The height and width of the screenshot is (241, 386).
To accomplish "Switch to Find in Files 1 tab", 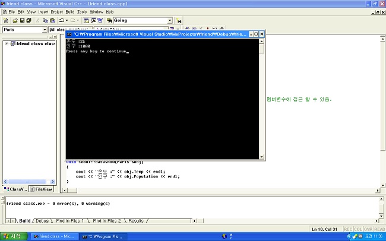I will pyautogui.click(x=68, y=221).
